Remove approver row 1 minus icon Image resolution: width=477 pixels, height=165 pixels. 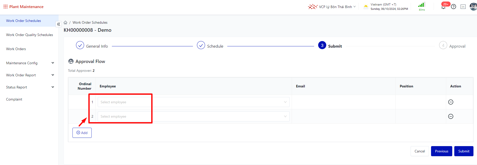click(x=450, y=102)
